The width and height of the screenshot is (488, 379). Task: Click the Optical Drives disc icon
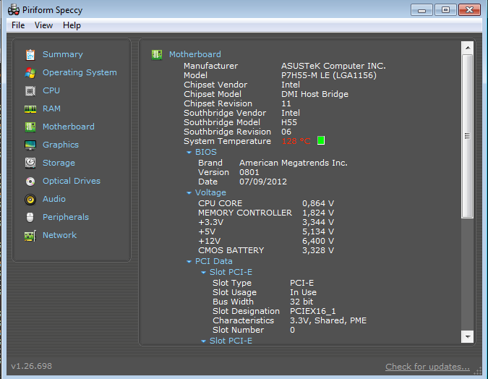point(30,182)
